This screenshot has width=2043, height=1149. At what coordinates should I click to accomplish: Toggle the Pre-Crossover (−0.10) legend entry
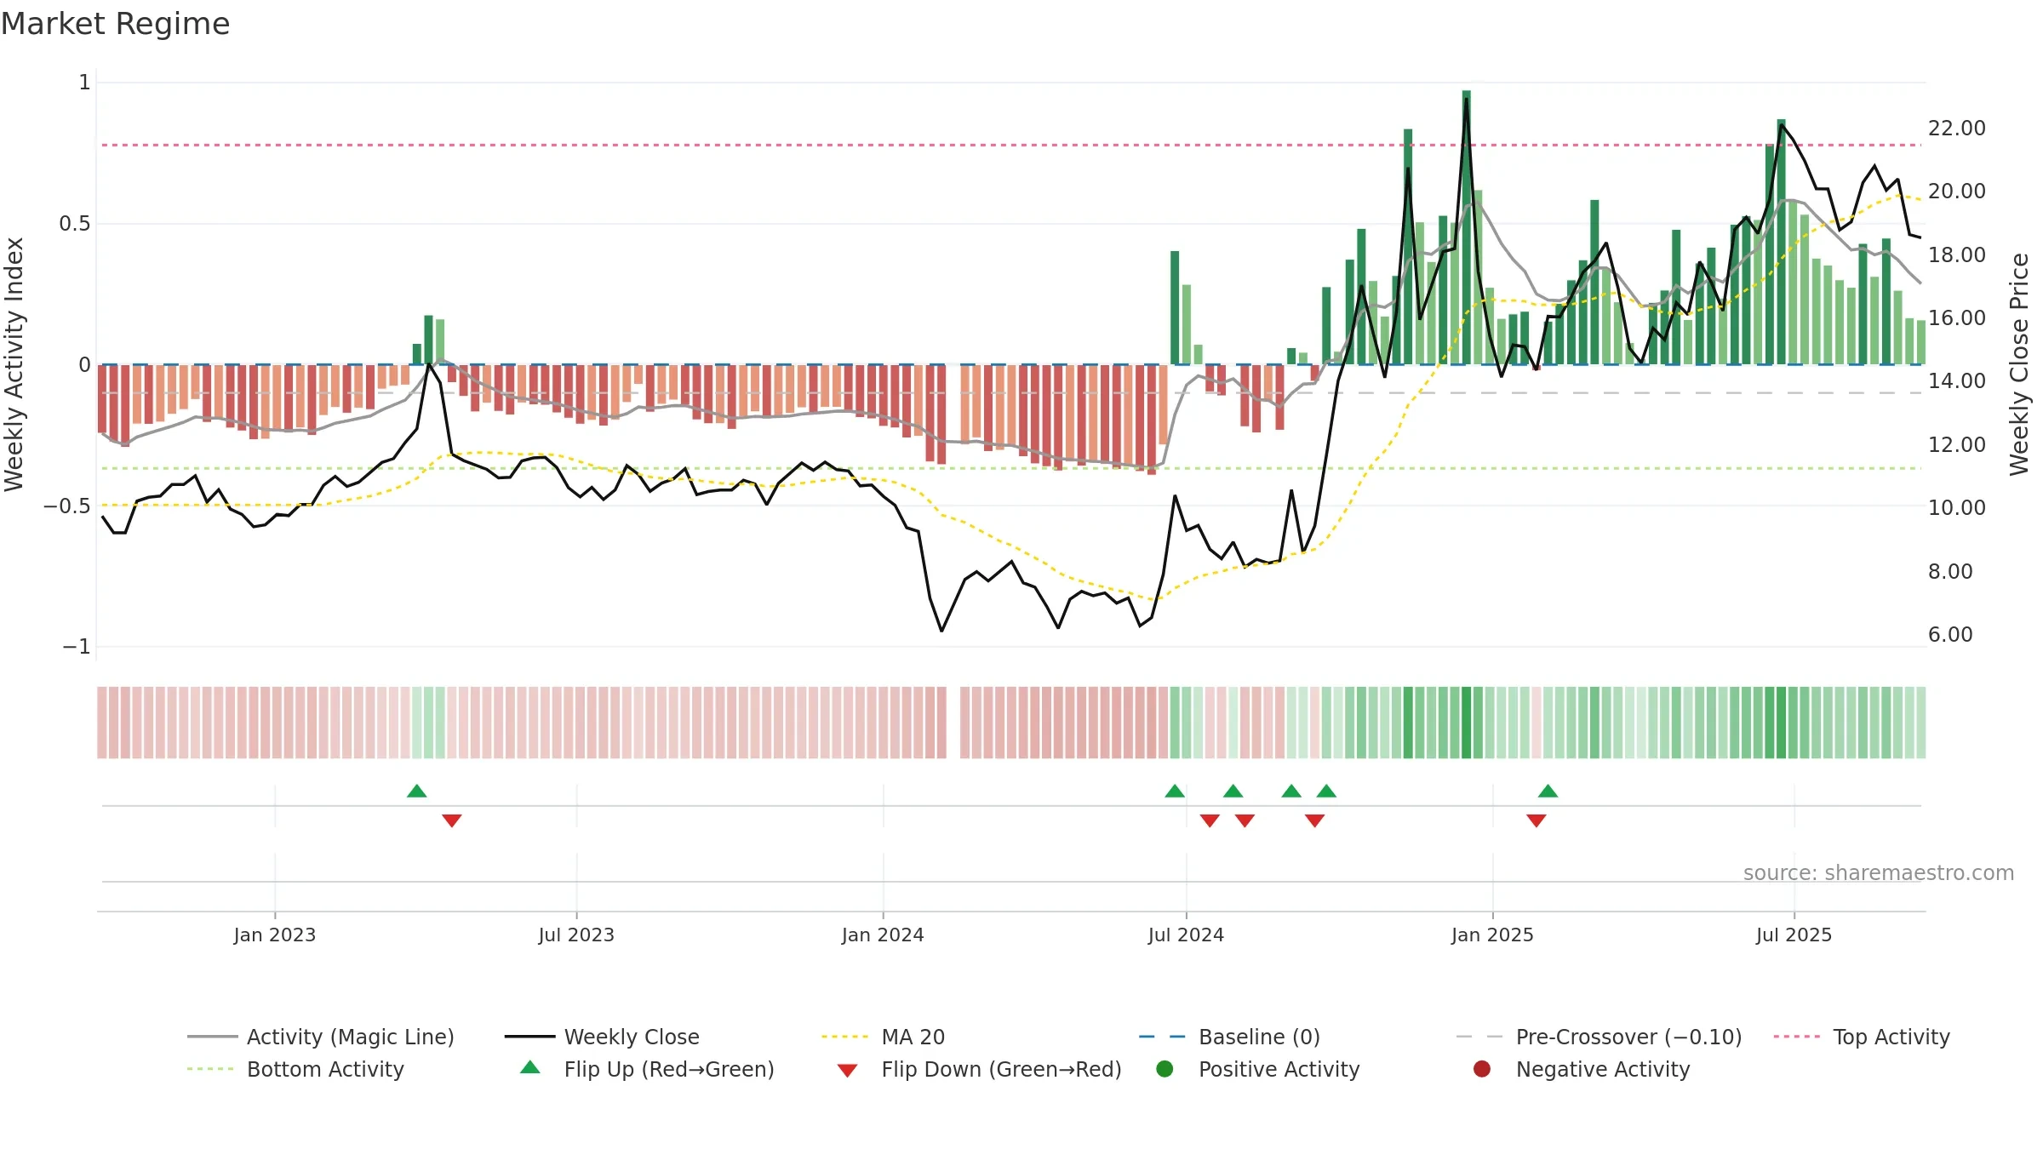1599,1037
